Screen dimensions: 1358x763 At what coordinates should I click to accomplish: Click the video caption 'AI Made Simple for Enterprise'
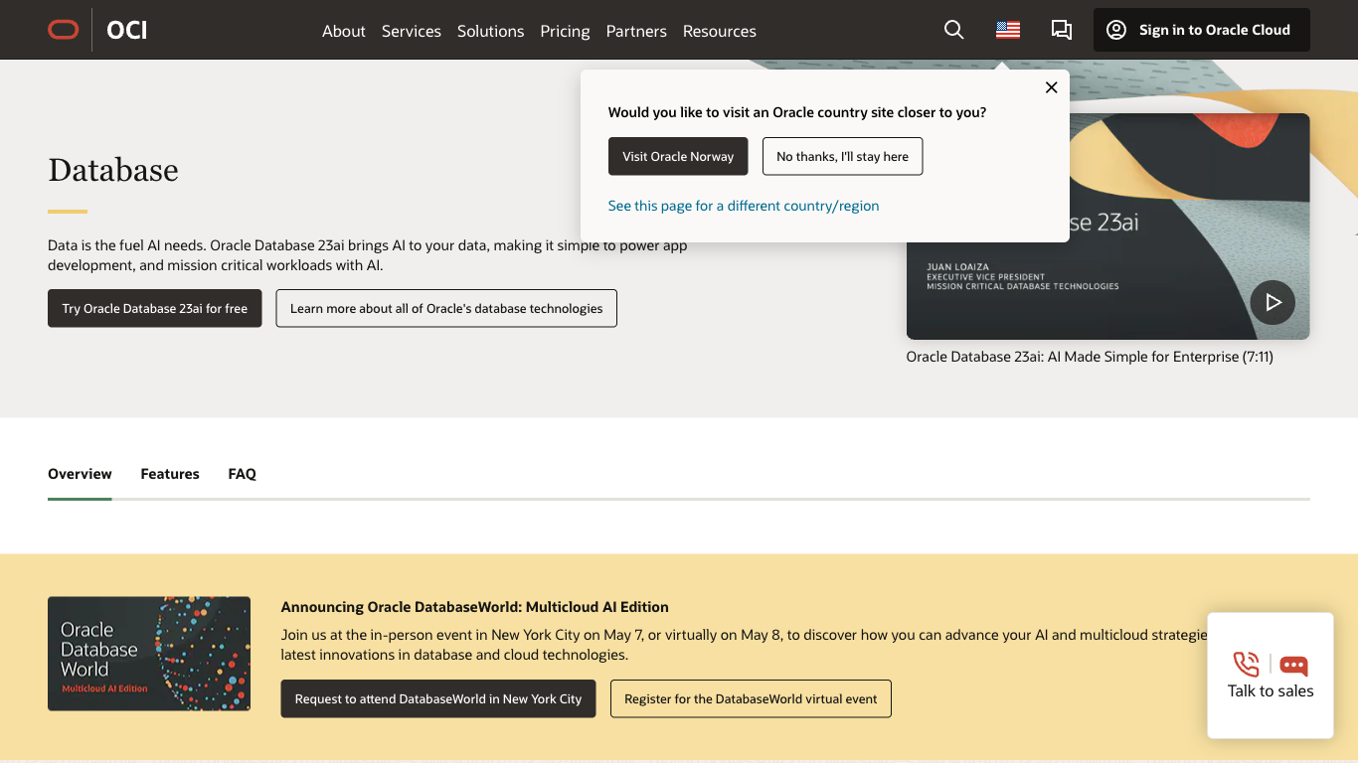coord(1090,356)
